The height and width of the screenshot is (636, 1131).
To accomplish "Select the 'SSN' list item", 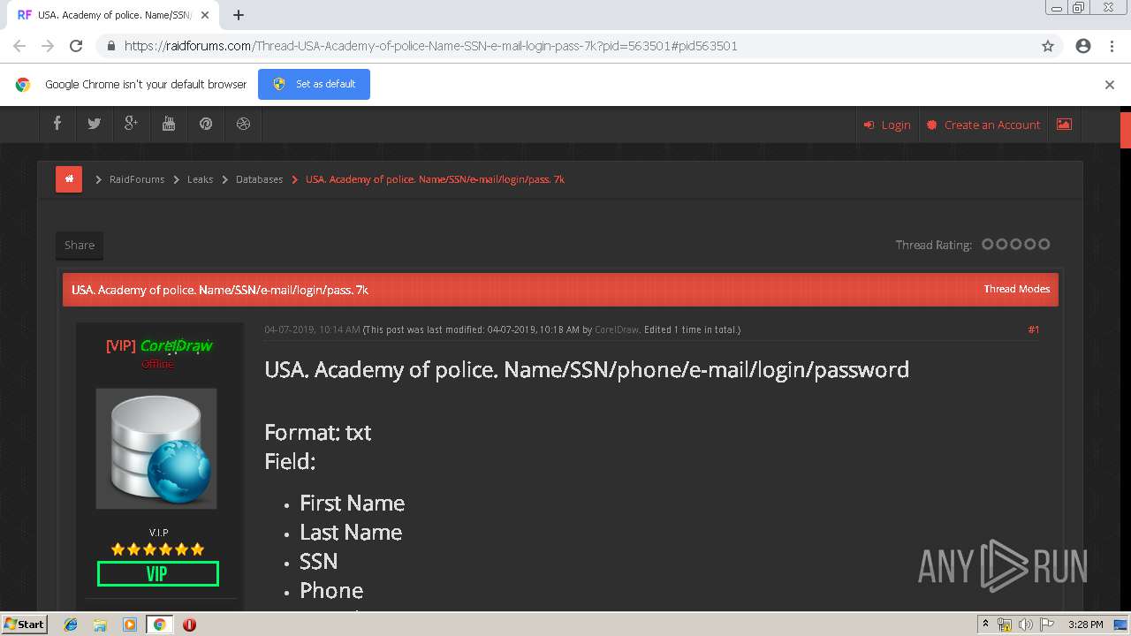I will pyautogui.click(x=318, y=561).
